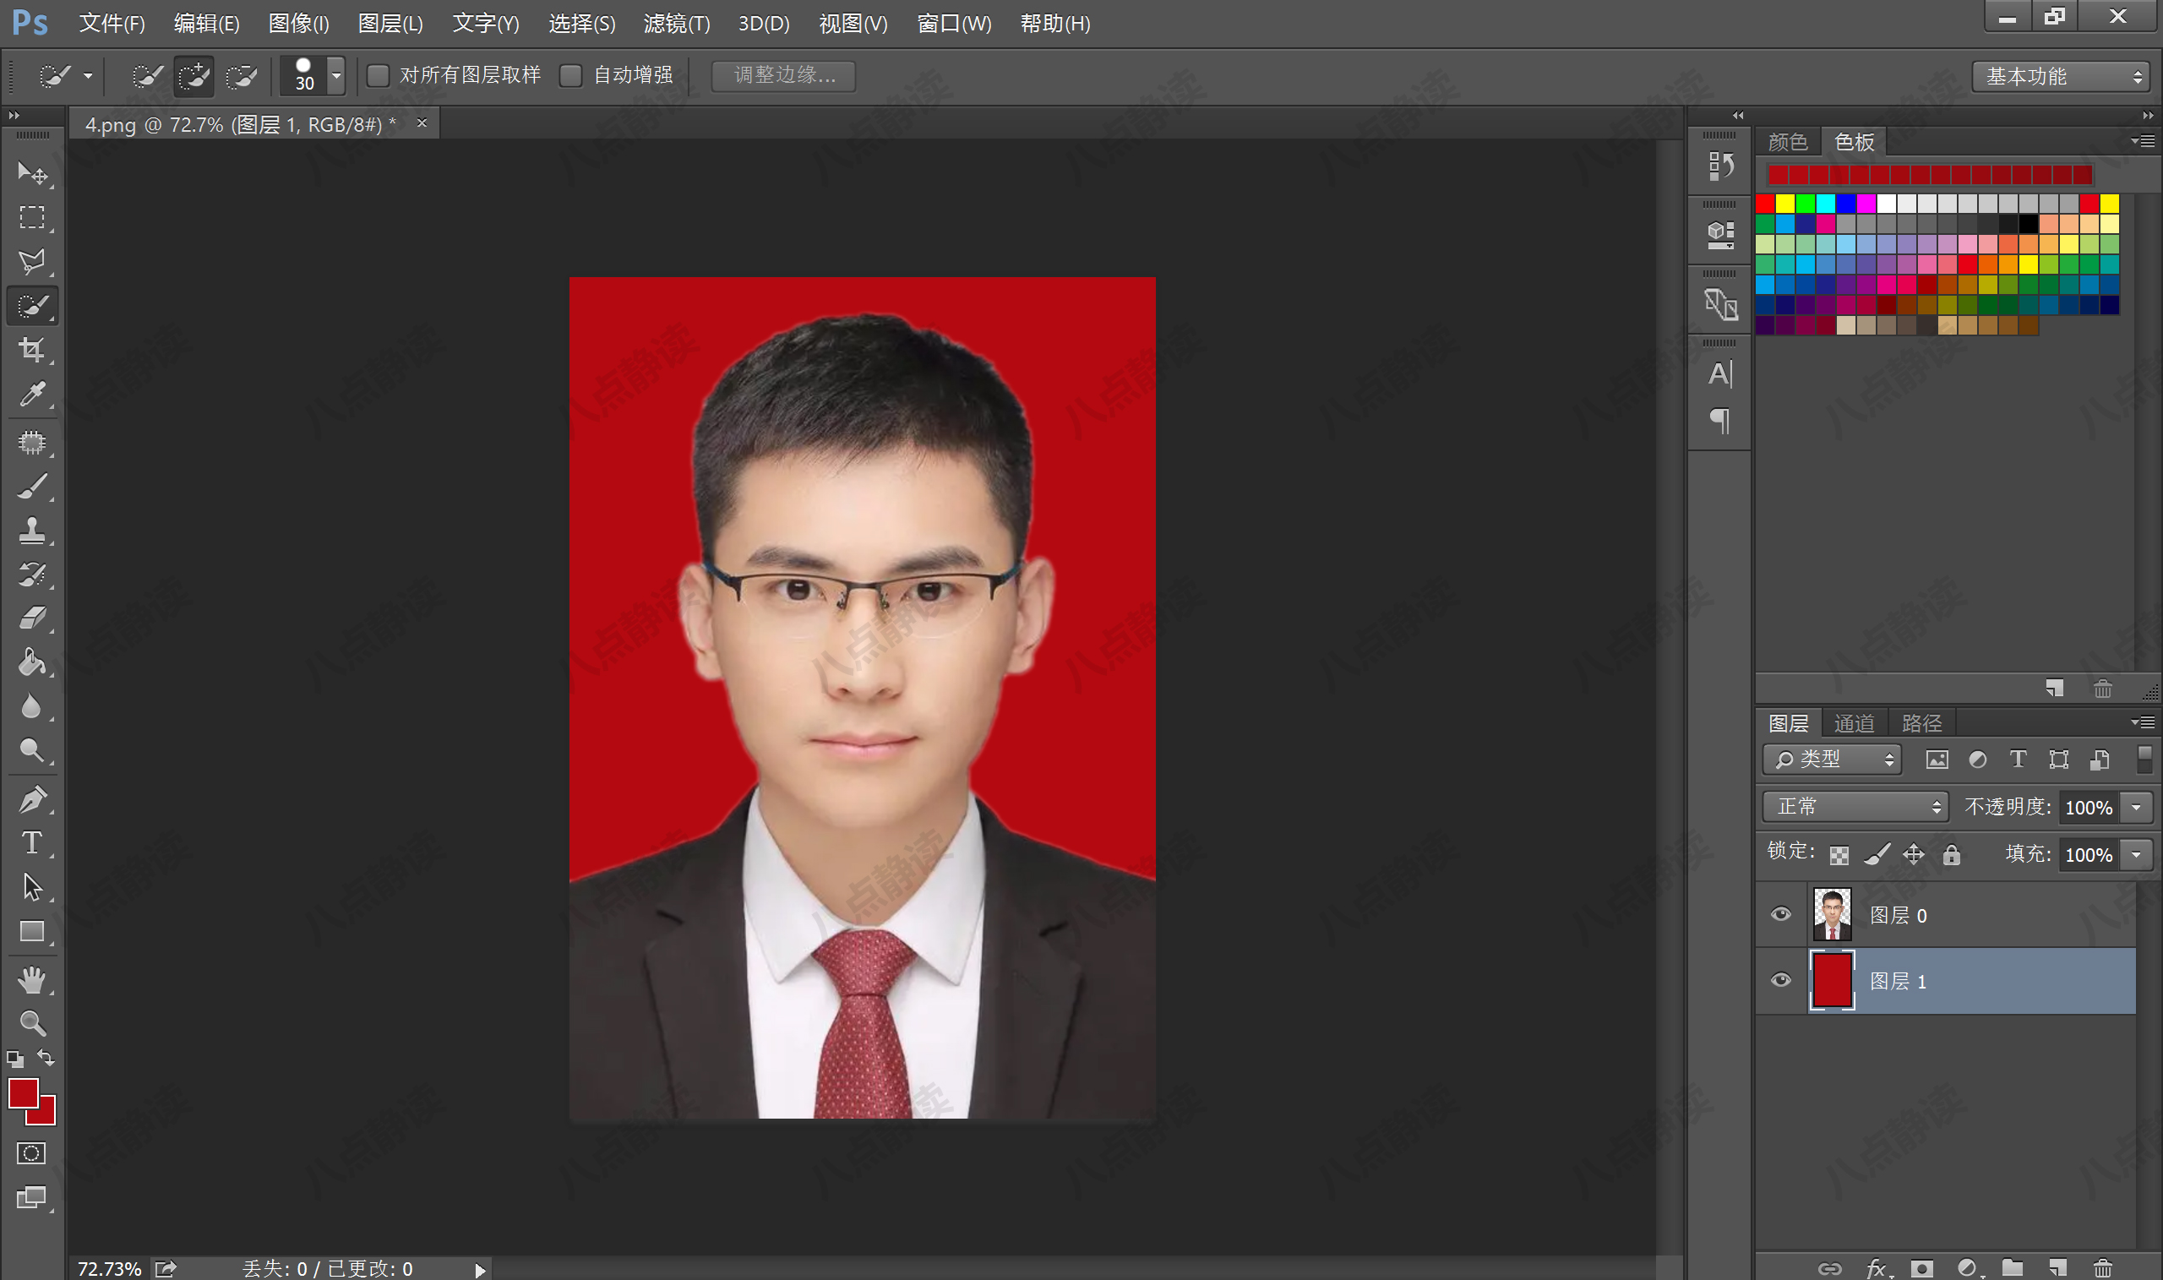This screenshot has width=2163, height=1280.
Task: Enable 自动增强 auto-enhance option
Action: pos(572,76)
